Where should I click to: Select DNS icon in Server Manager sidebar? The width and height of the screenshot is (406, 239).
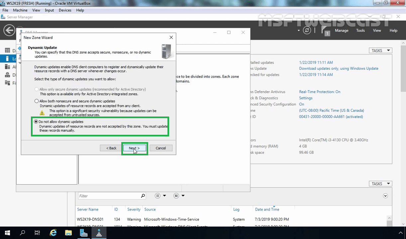(7, 75)
